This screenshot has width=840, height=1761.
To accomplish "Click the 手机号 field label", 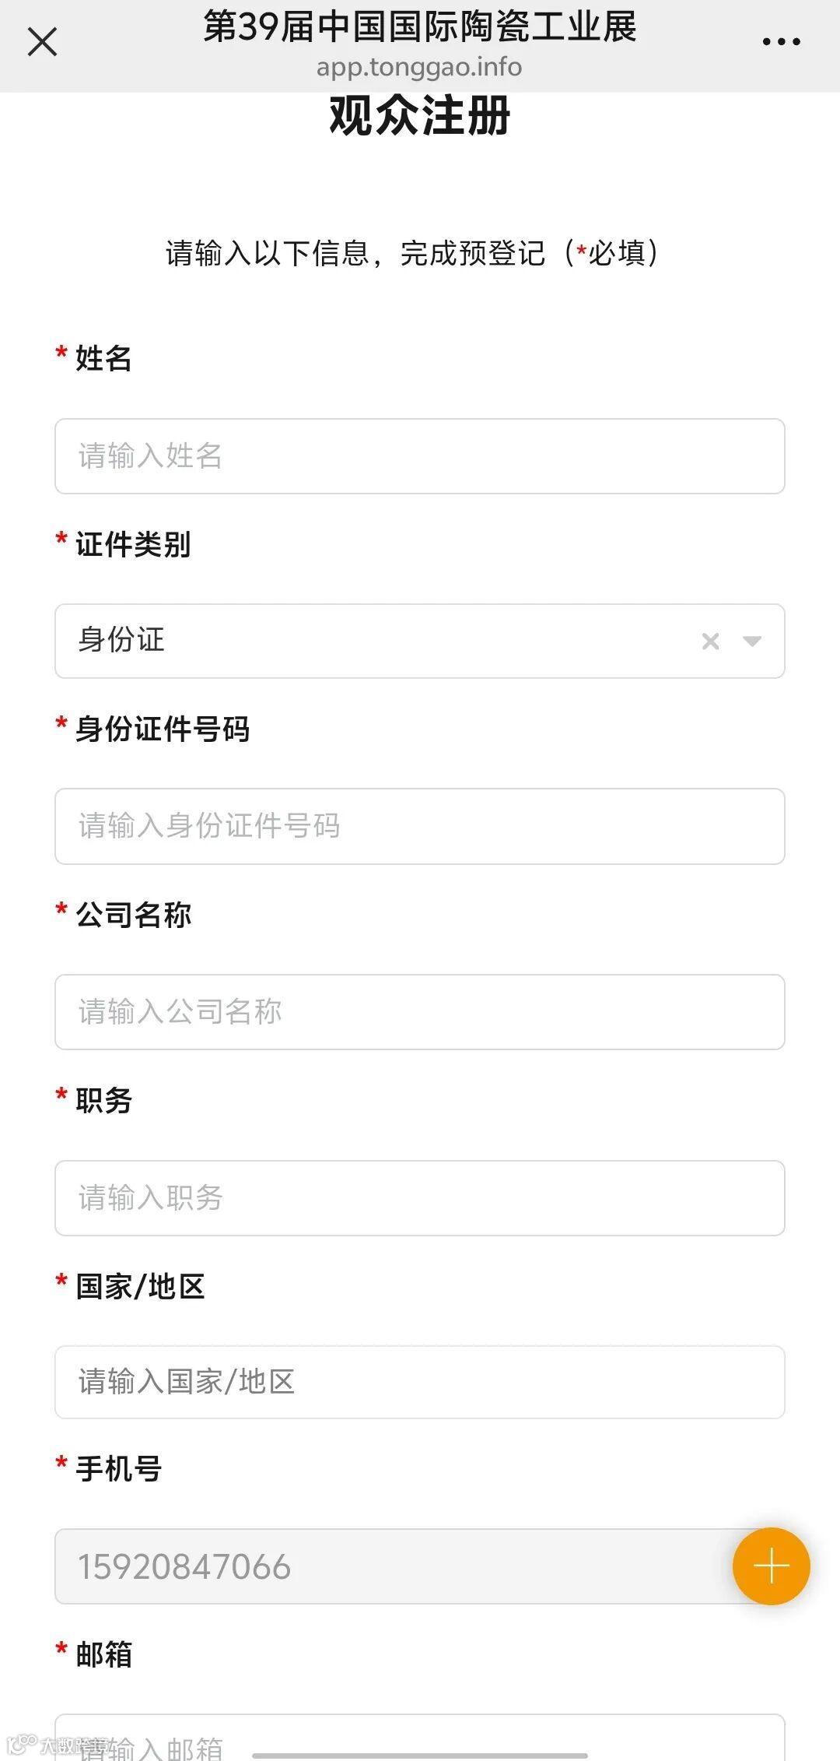I will (x=118, y=1469).
